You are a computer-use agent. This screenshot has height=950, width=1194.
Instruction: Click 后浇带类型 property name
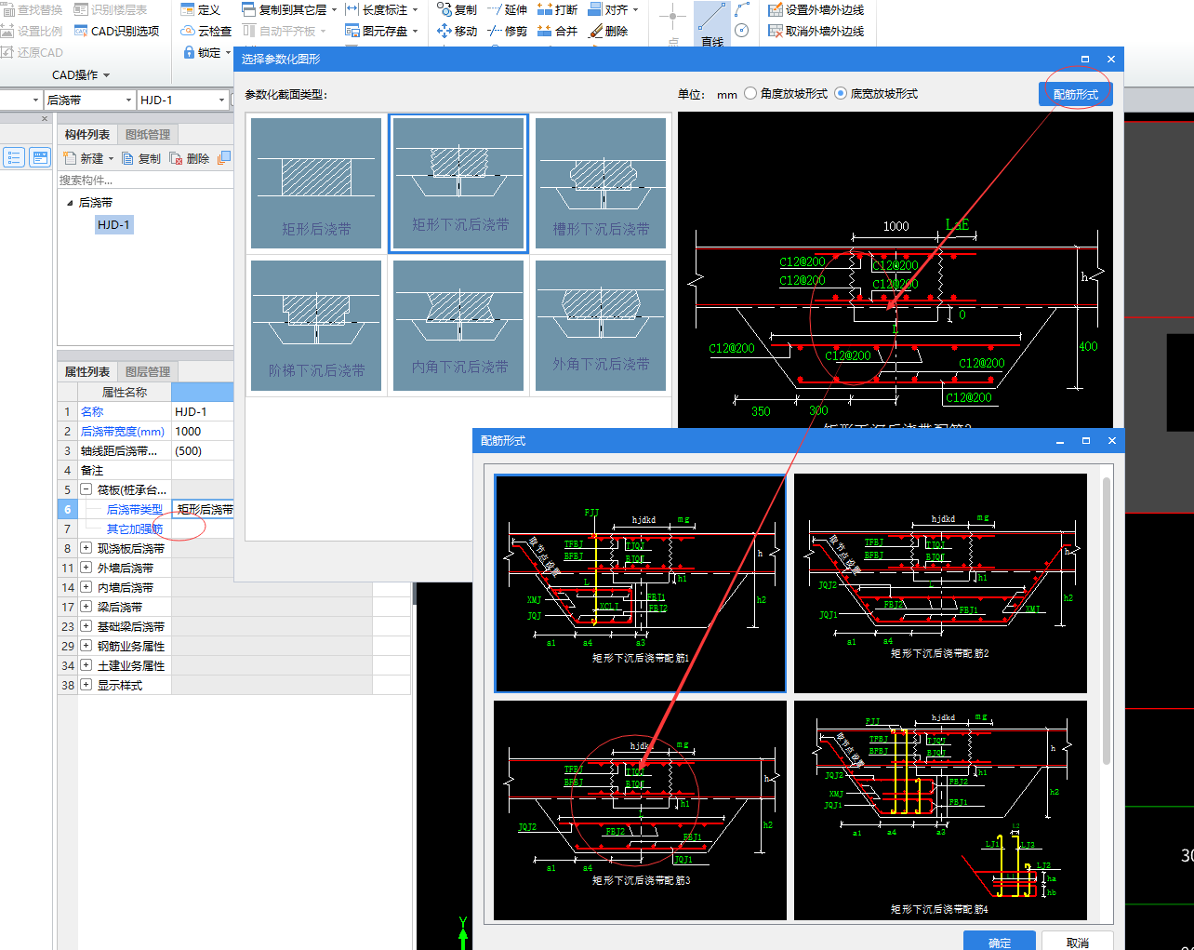135,509
